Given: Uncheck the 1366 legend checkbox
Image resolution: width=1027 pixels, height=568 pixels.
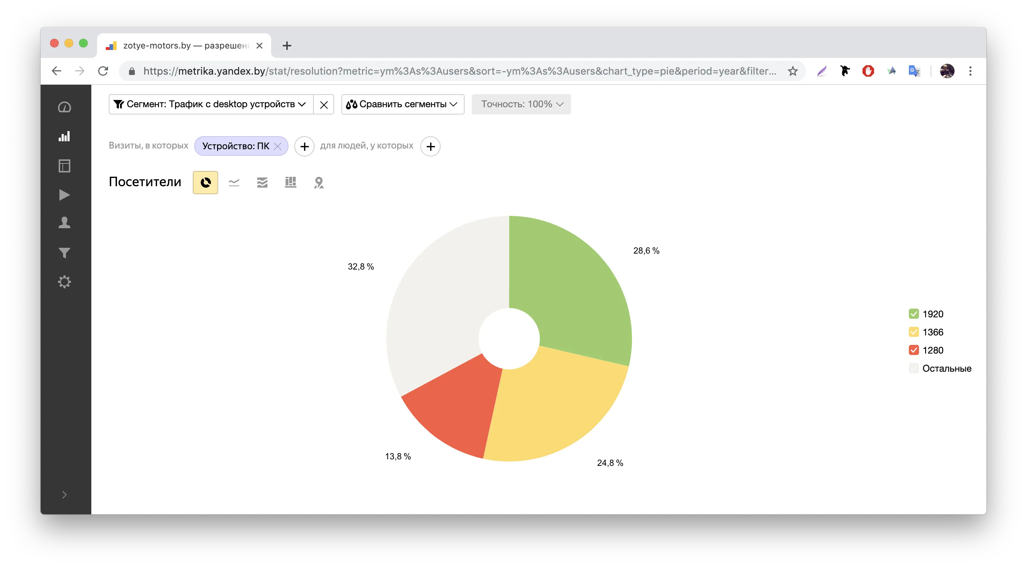Looking at the screenshot, I should pyautogui.click(x=914, y=332).
